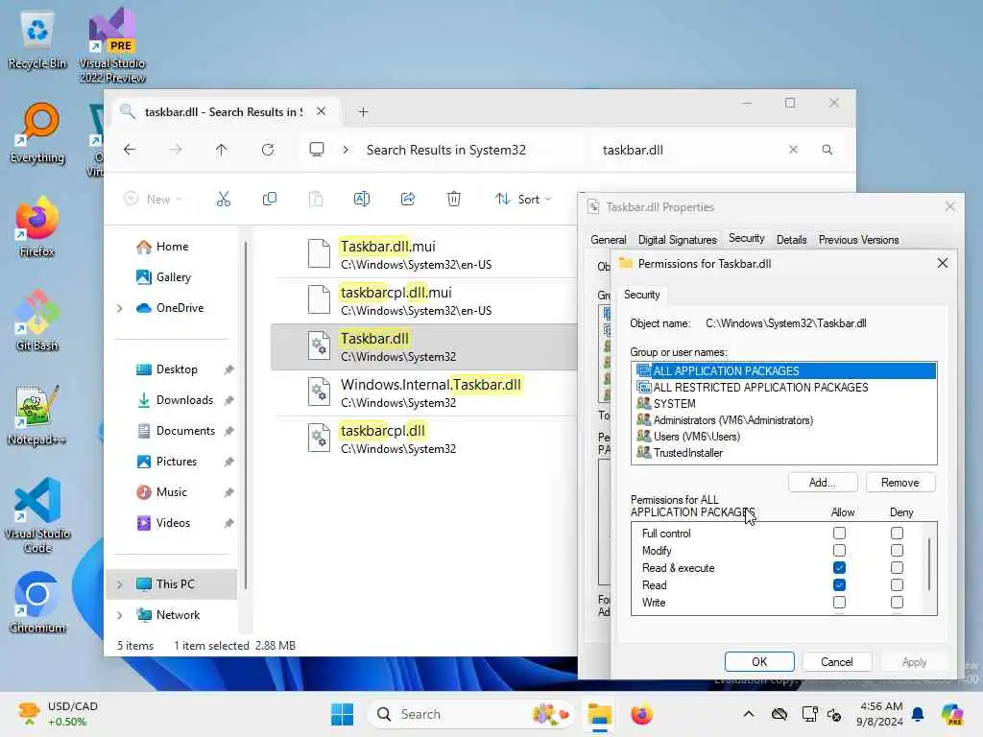Click the Copy icon in Explorer toolbar
Image resolution: width=983 pixels, height=737 pixels.
270,200
